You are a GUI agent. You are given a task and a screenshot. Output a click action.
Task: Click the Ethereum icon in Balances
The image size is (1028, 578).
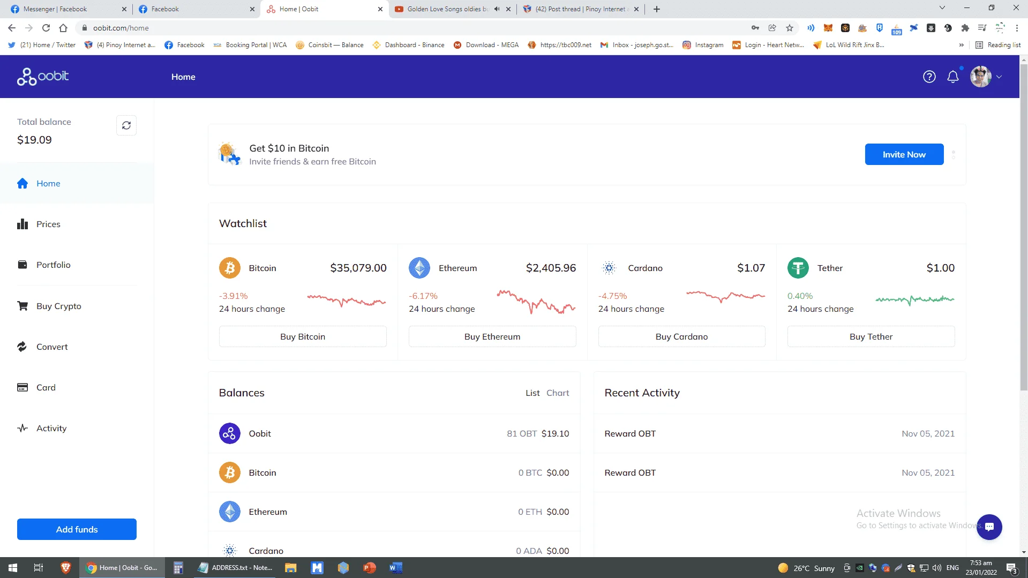(x=230, y=512)
